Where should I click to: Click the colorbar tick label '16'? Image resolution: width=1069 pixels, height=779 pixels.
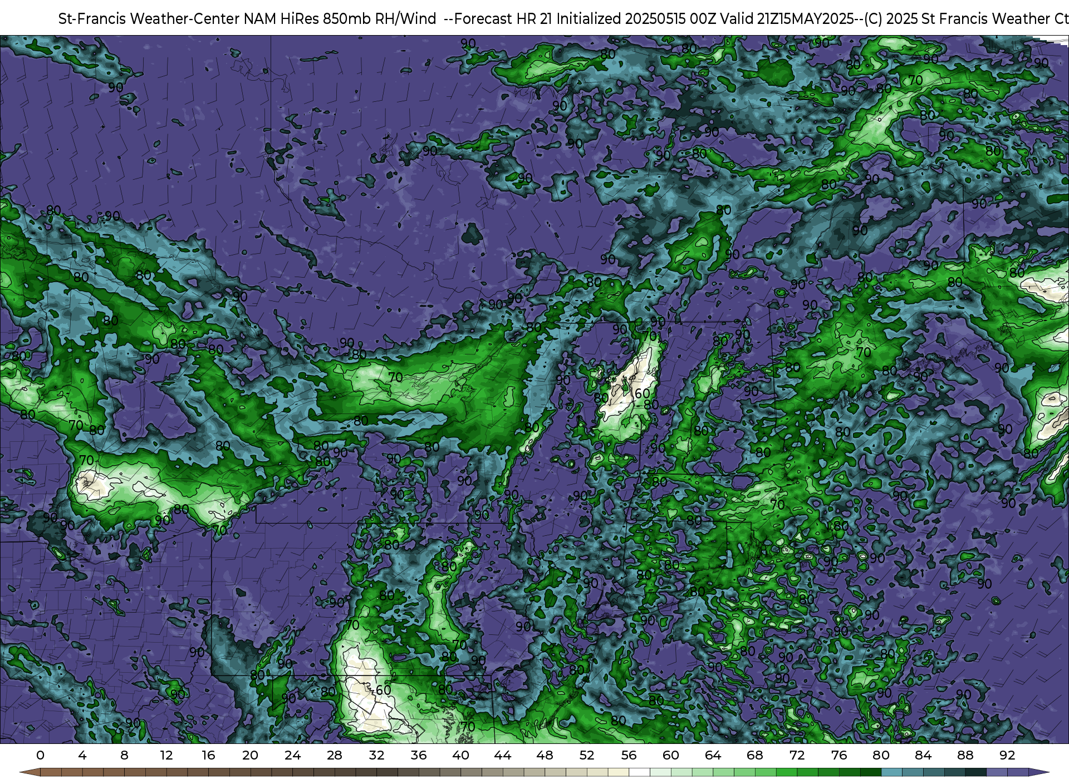coord(208,756)
